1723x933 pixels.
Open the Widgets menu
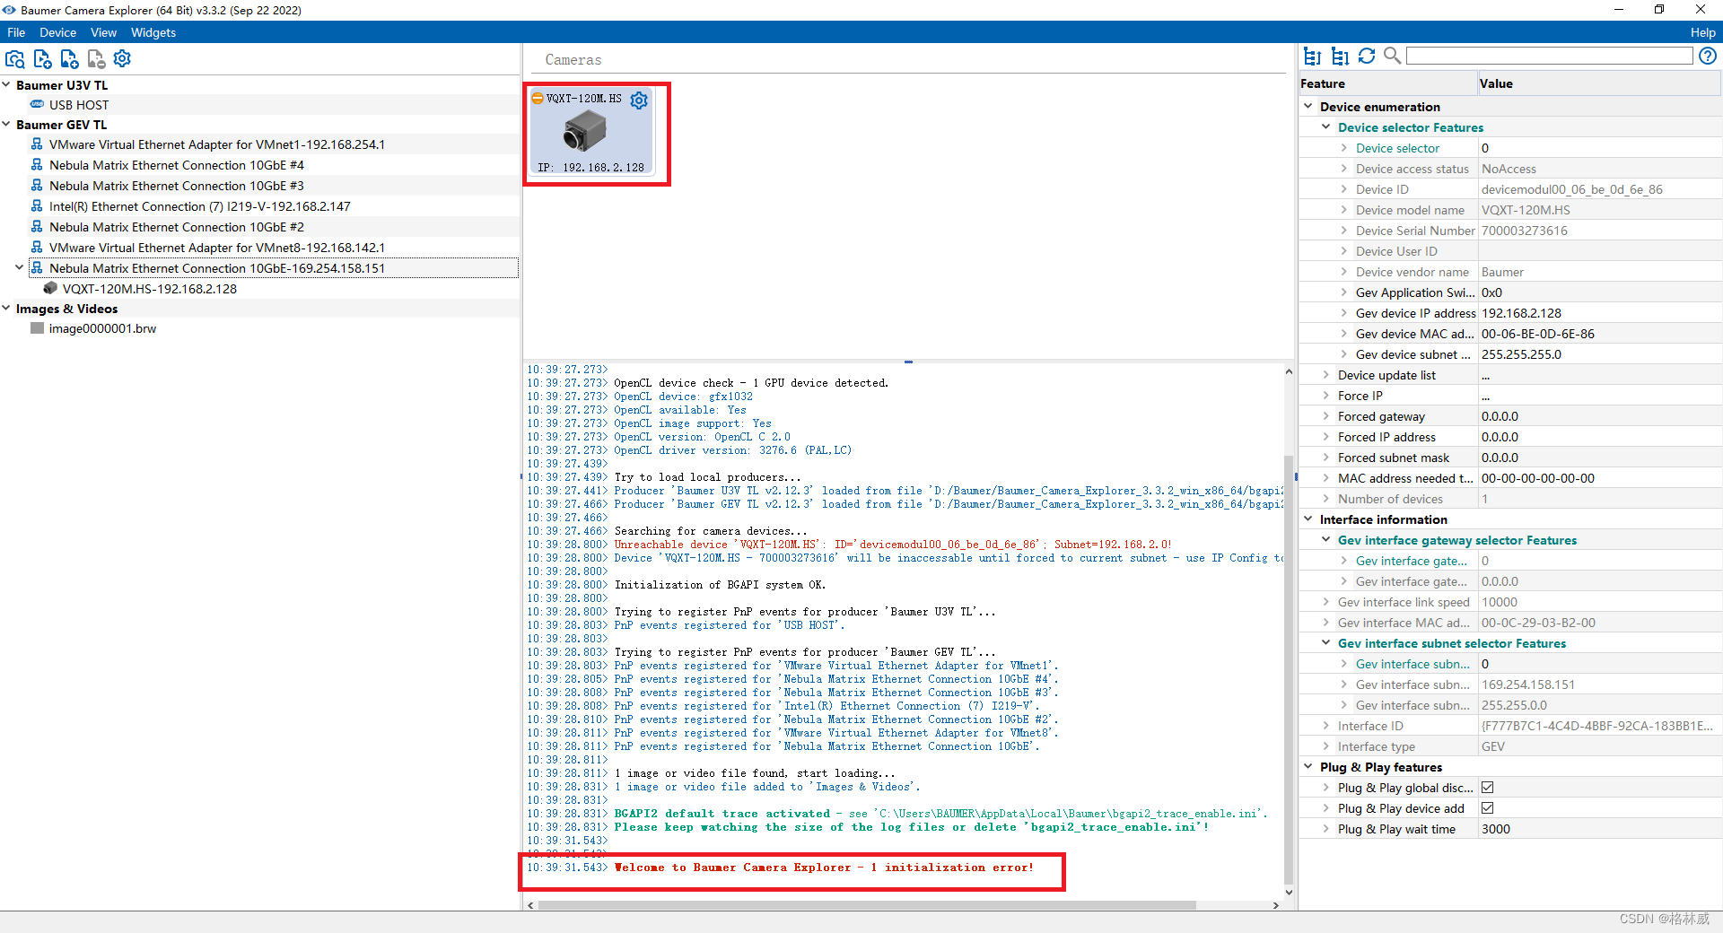click(x=153, y=32)
